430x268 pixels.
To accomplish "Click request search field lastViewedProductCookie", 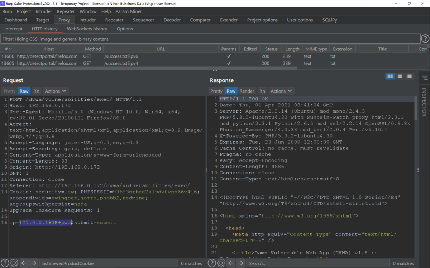I will point(108,263).
